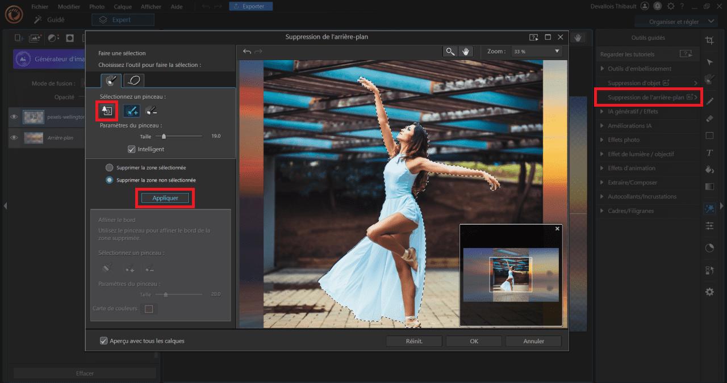Switch to the Guidé mode tab
The image size is (727, 383).
49,20
